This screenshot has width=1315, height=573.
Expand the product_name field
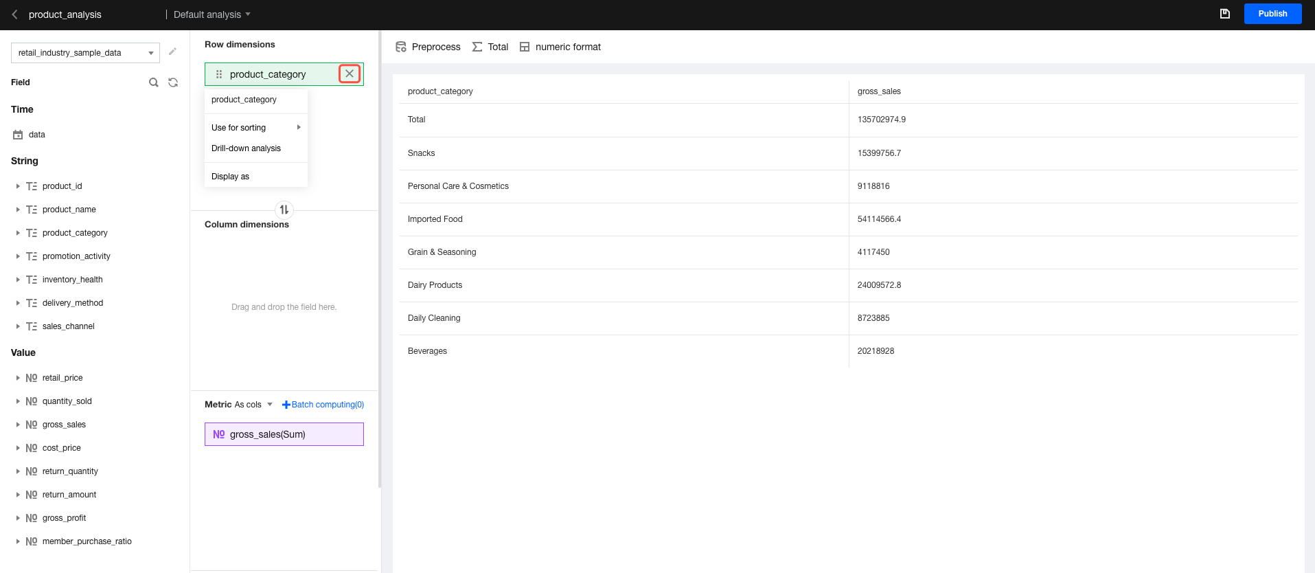(x=18, y=210)
